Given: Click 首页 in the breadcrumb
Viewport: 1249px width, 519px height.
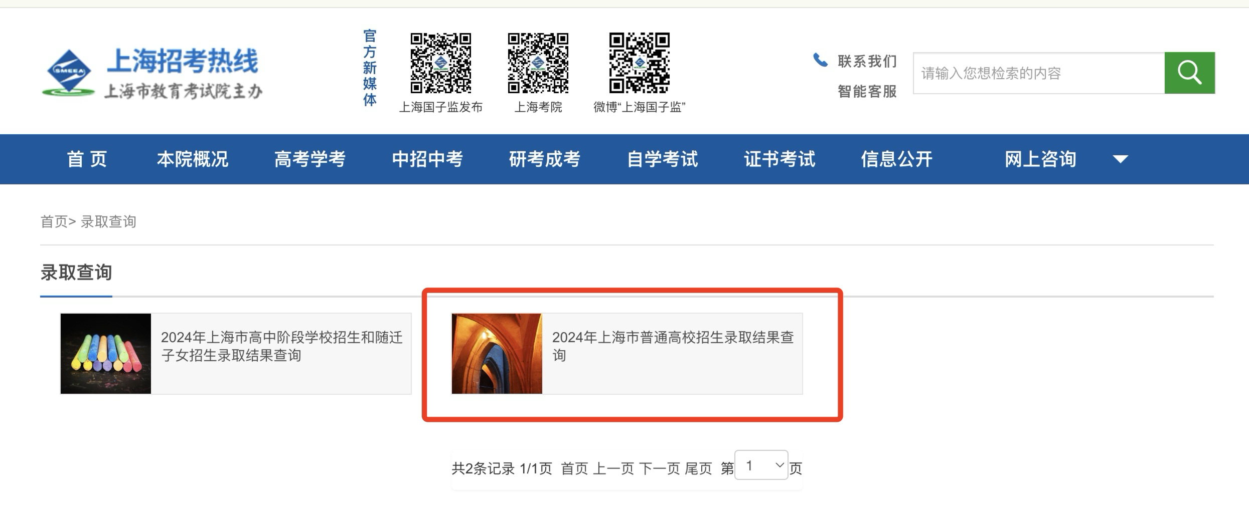Looking at the screenshot, I should (54, 221).
